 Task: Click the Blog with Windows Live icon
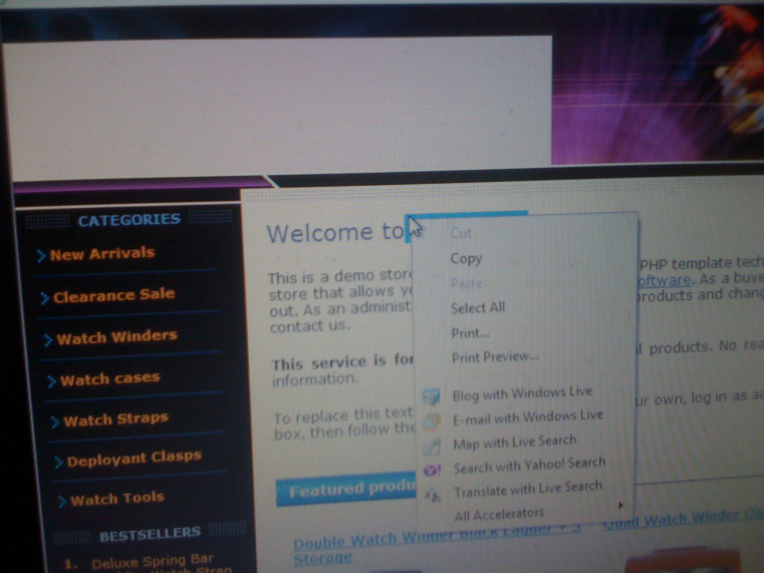point(432,396)
